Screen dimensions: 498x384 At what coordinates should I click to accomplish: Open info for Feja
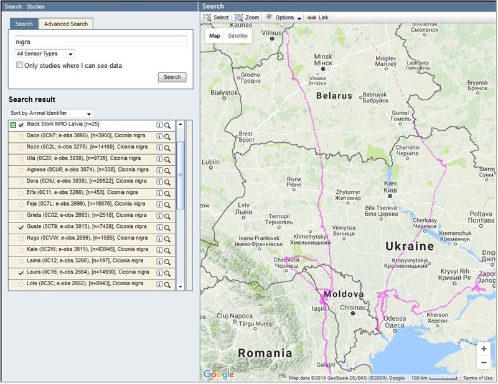click(x=159, y=204)
